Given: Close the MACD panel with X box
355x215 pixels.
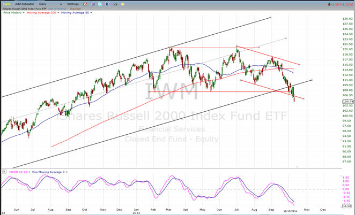Looking at the screenshot, I should (x=4, y=172).
